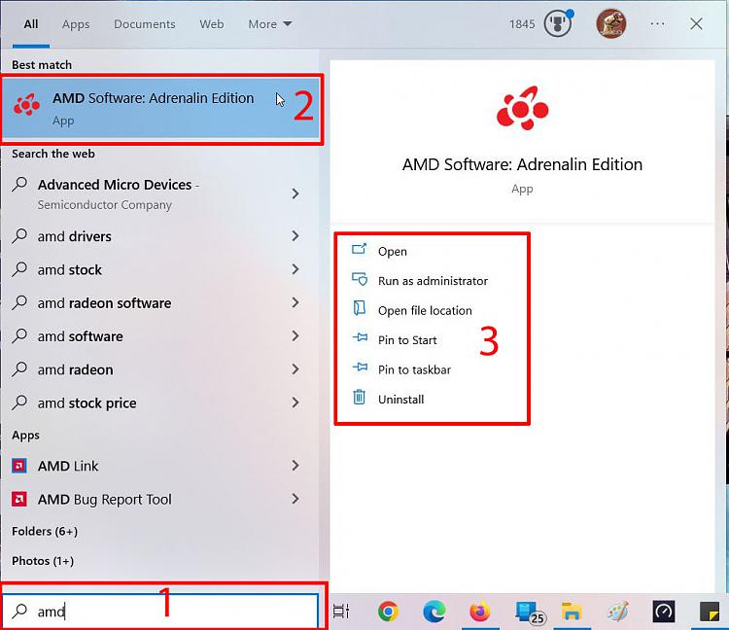Click the Pin to taskbar pin icon
The width and height of the screenshot is (729, 630).
pyautogui.click(x=360, y=368)
